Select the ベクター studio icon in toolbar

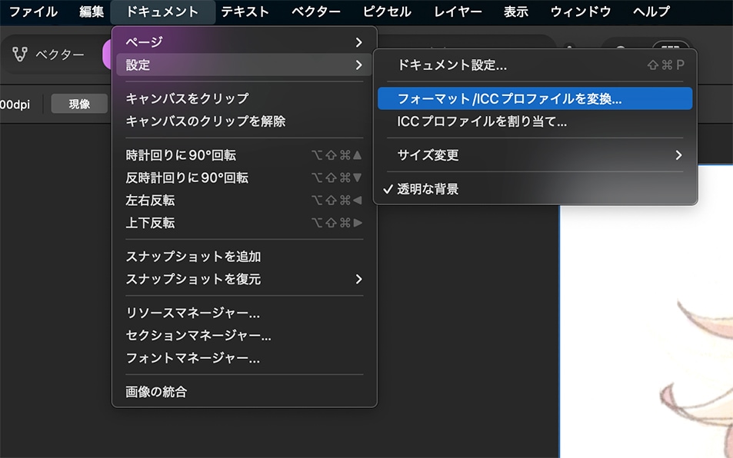20,55
